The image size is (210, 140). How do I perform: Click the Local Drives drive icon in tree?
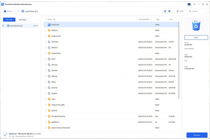pos(8,26)
